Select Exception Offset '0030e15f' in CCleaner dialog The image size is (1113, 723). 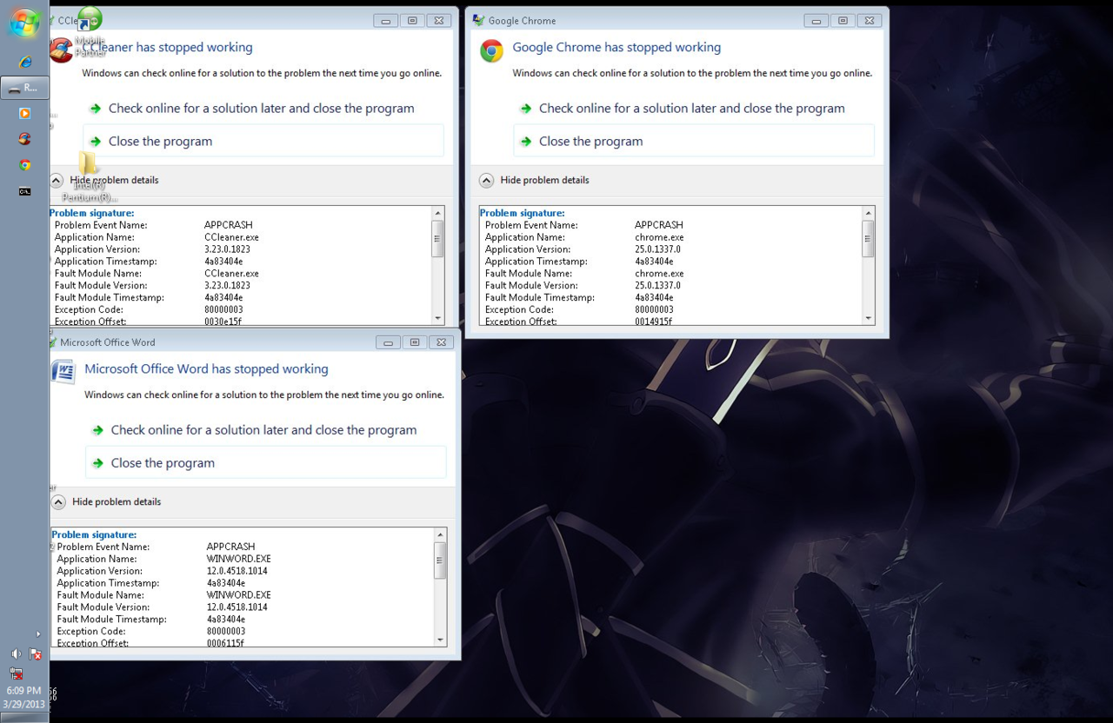pyautogui.click(x=223, y=322)
